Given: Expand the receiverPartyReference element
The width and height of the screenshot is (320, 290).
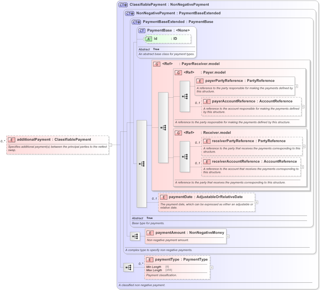Looking at the screenshot, I should pyautogui.click(x=304, y=146).
